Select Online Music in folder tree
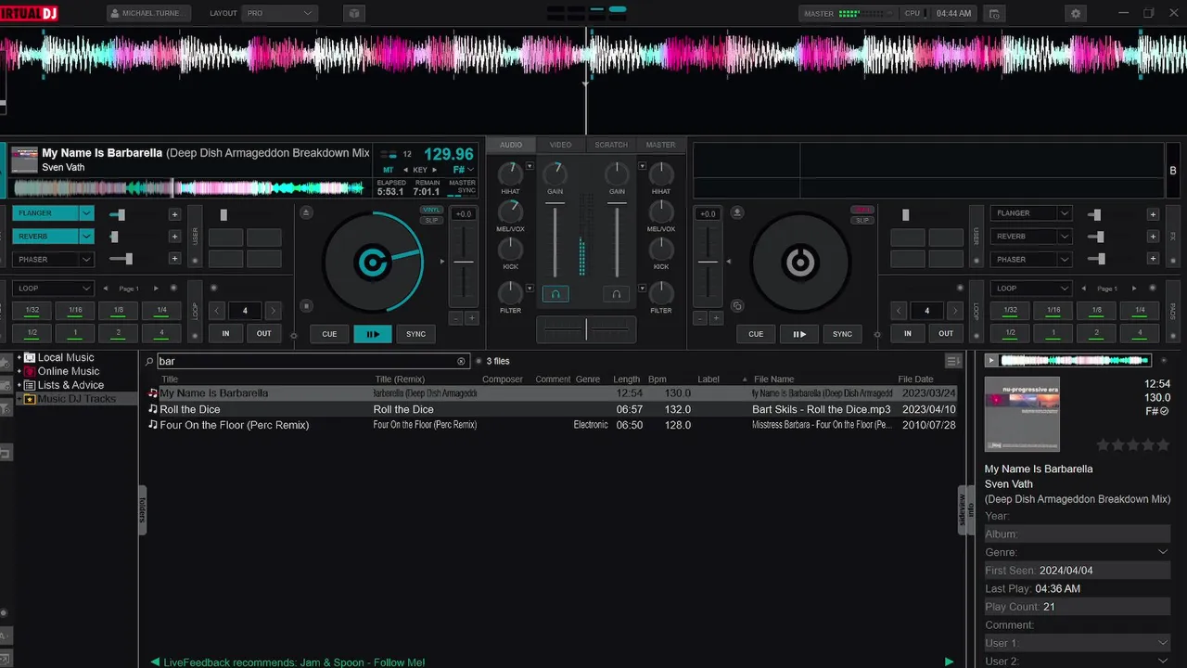Viewport: 1187px width, 668px height. click(68, 371)
